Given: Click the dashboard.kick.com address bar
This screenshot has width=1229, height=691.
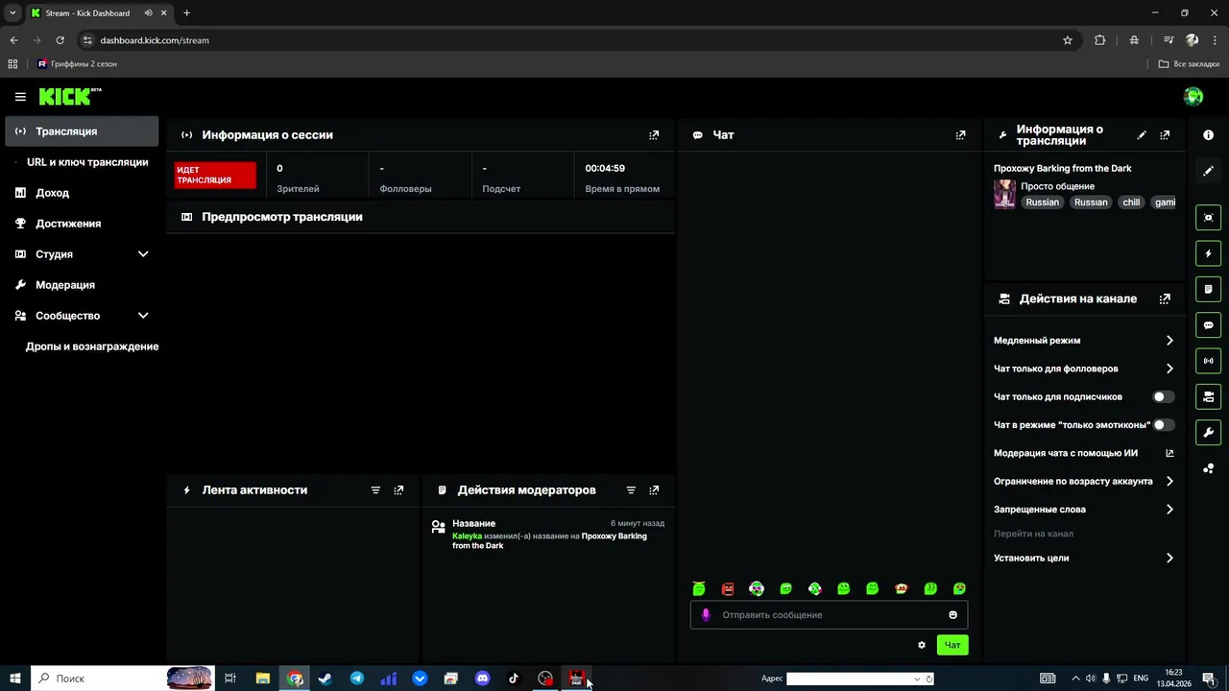Looking at the screenshot, I should pyautogui.click(x=566, y=40).
